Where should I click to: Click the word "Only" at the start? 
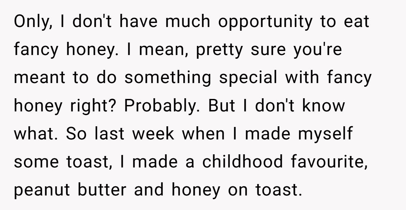31,22
